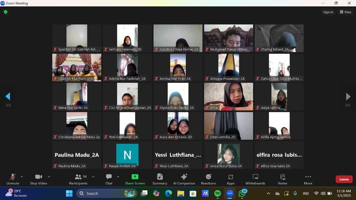
Task: Expand the Participants options arrow
Action: (x=93, y=177)
